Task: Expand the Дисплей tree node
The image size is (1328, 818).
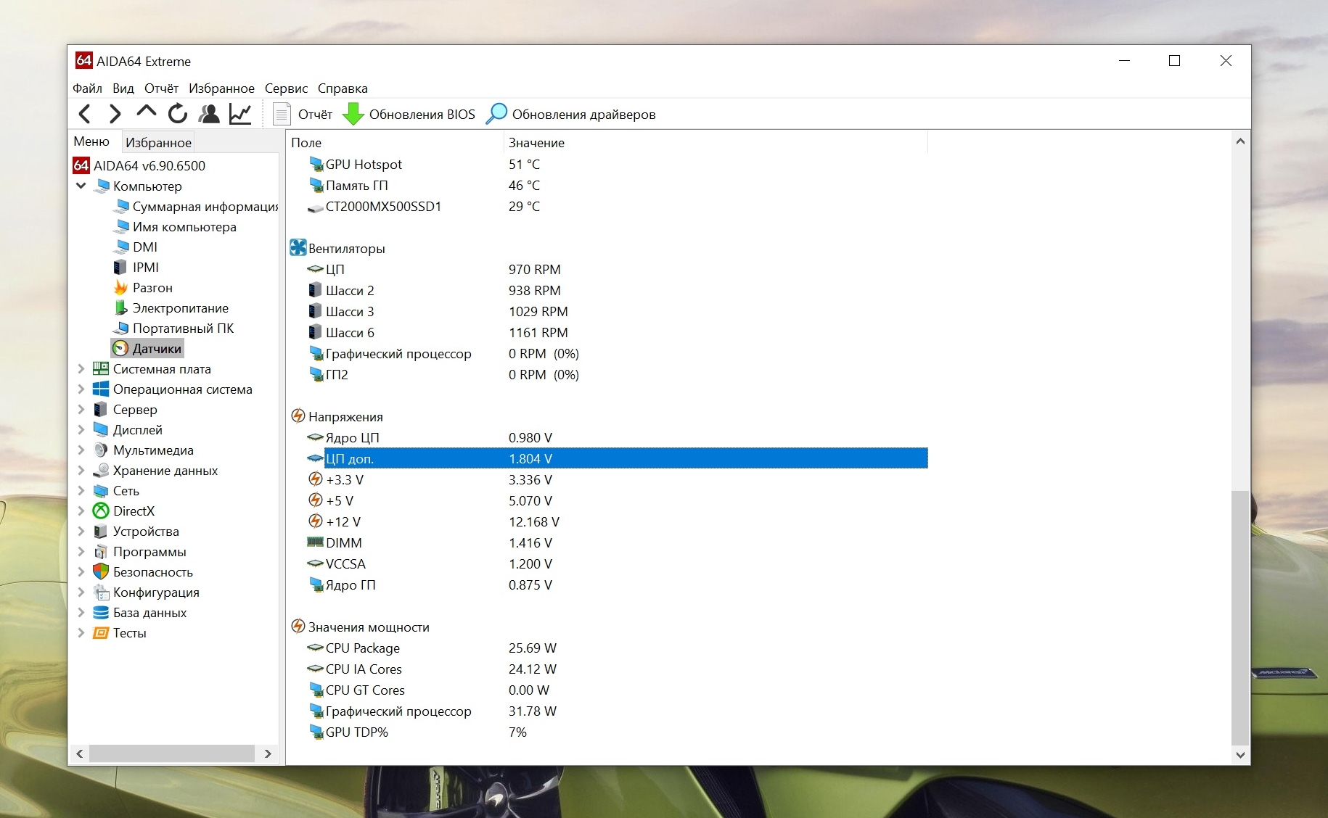Action: 81,430
